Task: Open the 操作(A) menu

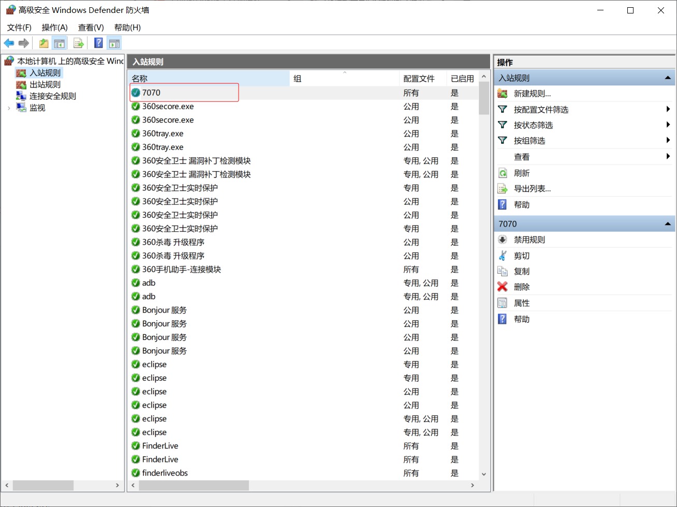Action: click(54, 27)
